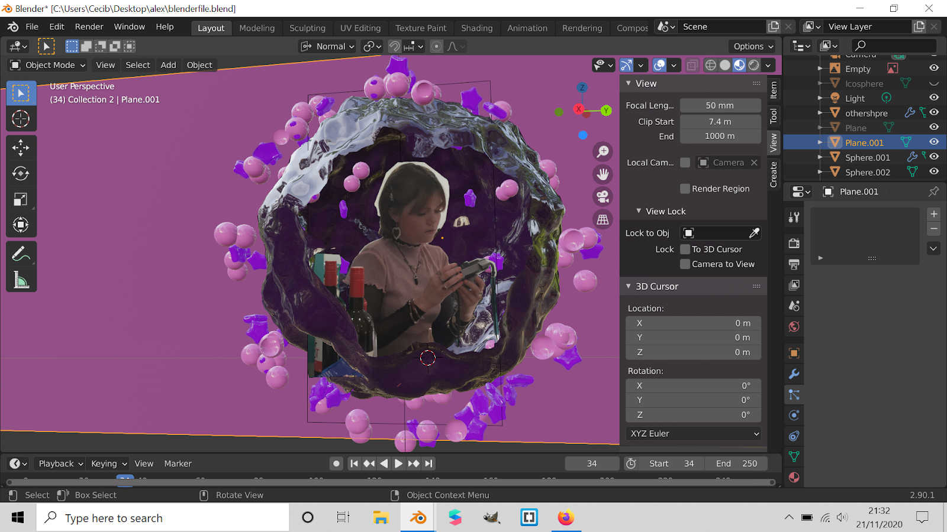The image size is (947, 532).
Task: Open the World properties tab
Action: [x=794, y=326]
